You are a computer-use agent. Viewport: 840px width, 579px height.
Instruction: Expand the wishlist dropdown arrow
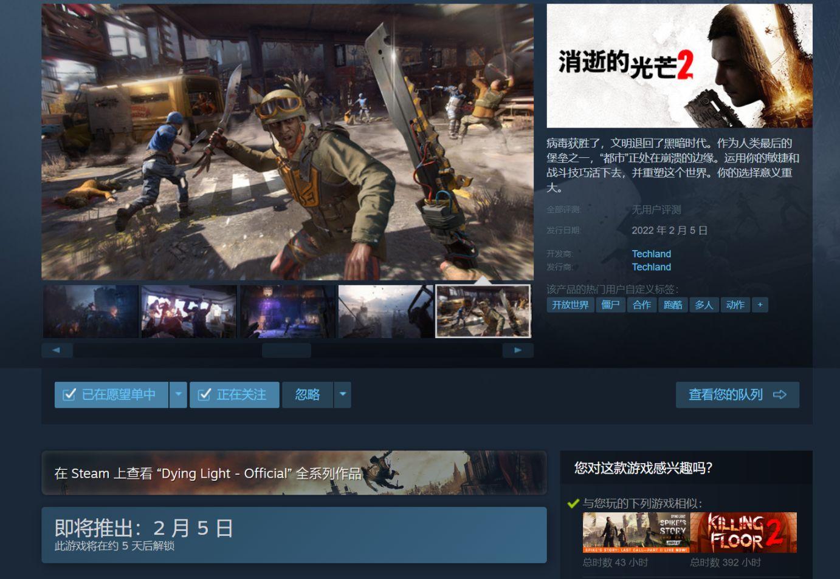tap(178, 395)
